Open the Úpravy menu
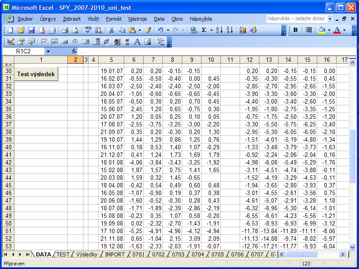The height and width of the screenshot is (269, 359). [48, 19]
